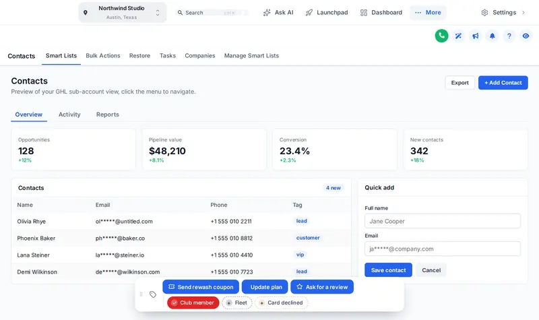Viewport: 539px width, 320px height.
Task: Click the Export button
Action: [x=459, y=83]
